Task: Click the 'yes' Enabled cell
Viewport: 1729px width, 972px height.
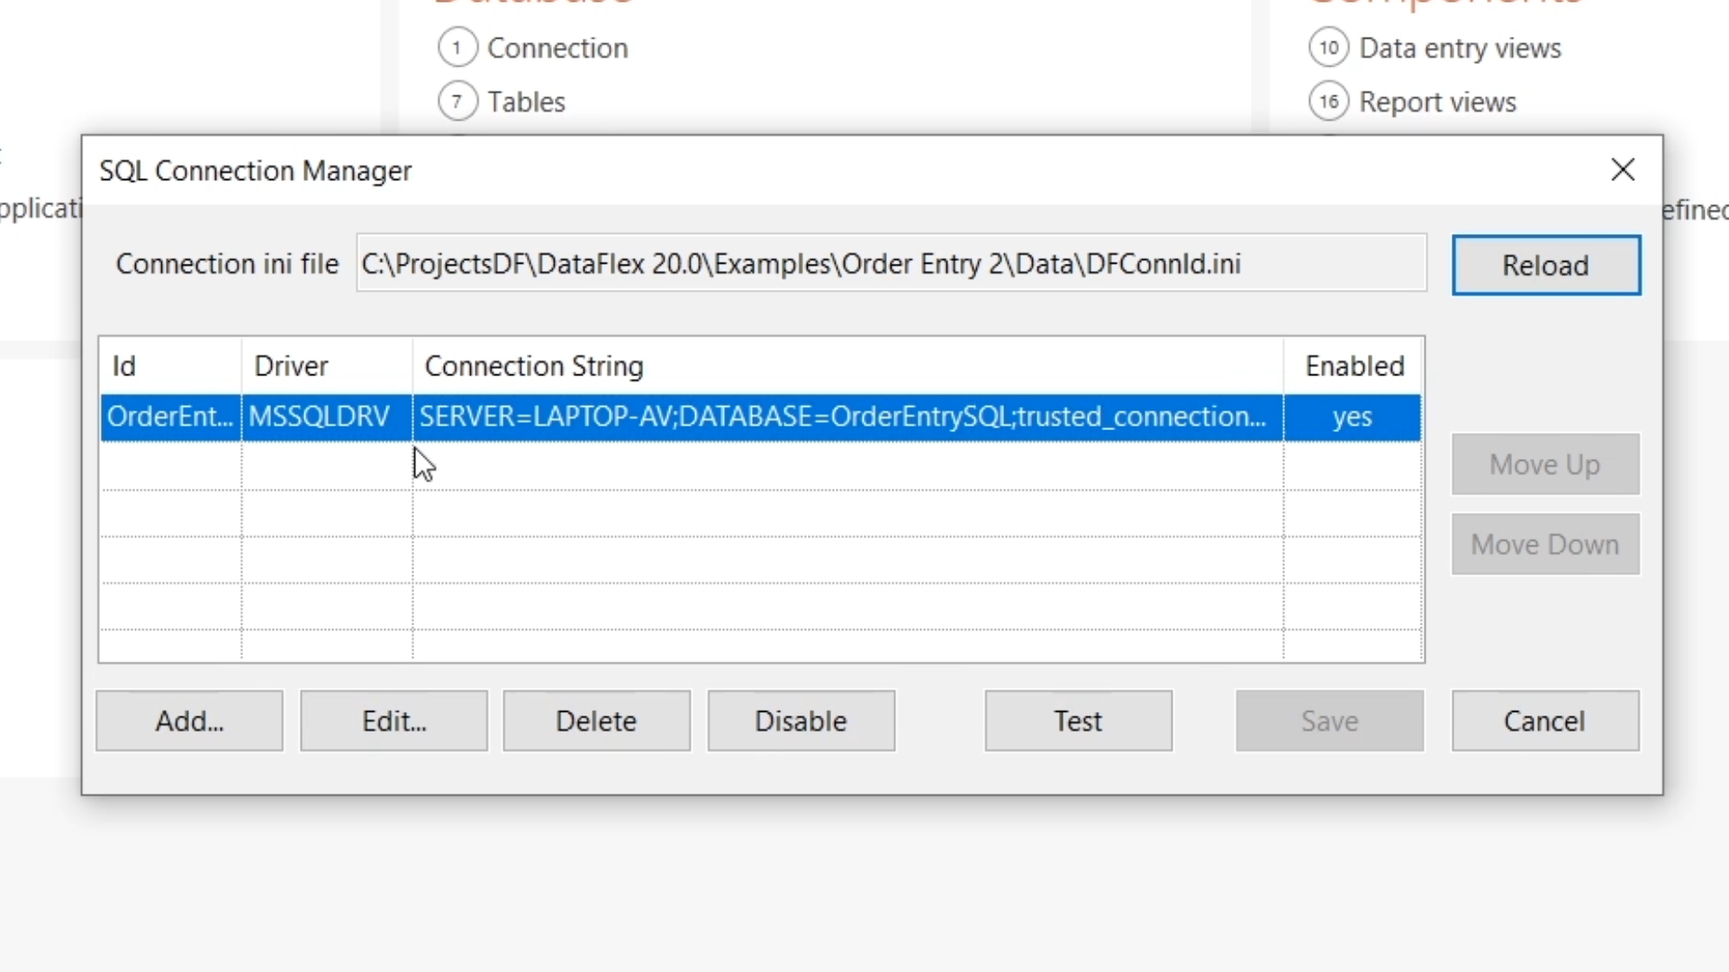Action: coord(1352,417)
